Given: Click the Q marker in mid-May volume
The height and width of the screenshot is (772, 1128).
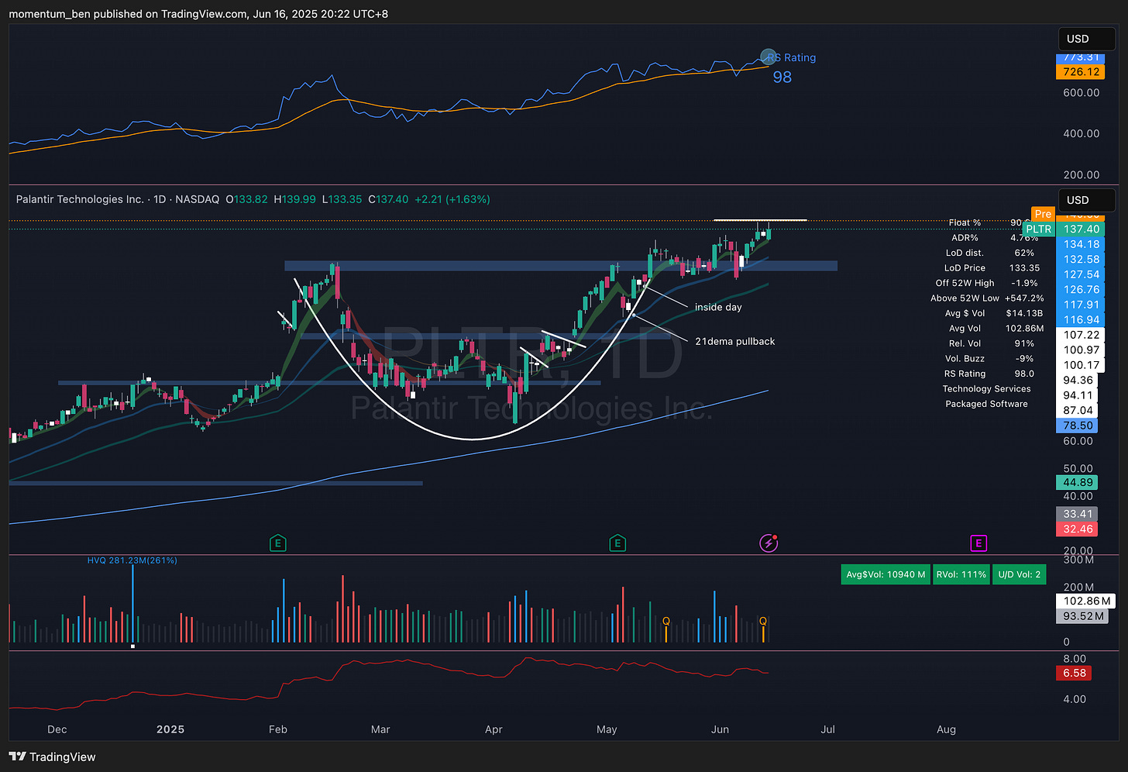Looking at the screenshot, I should 665,622.
